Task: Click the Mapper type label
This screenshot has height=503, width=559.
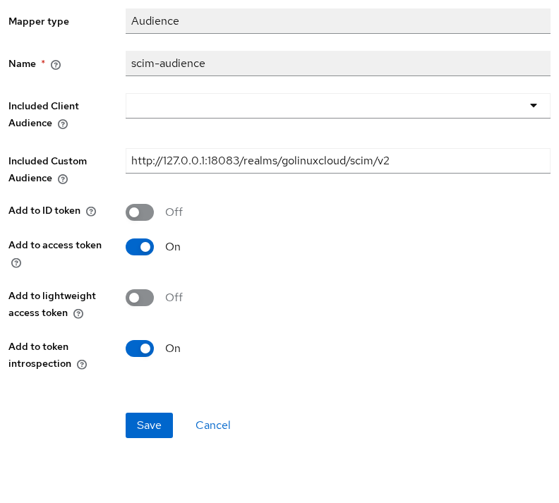Action: click(39, 21)
